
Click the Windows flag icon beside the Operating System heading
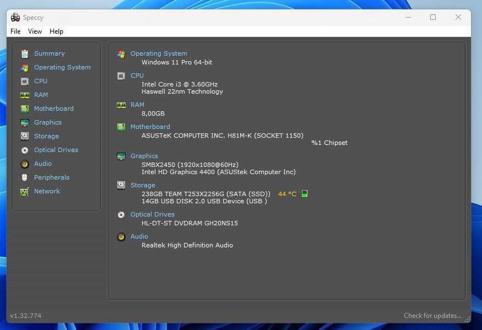(121, 53)
